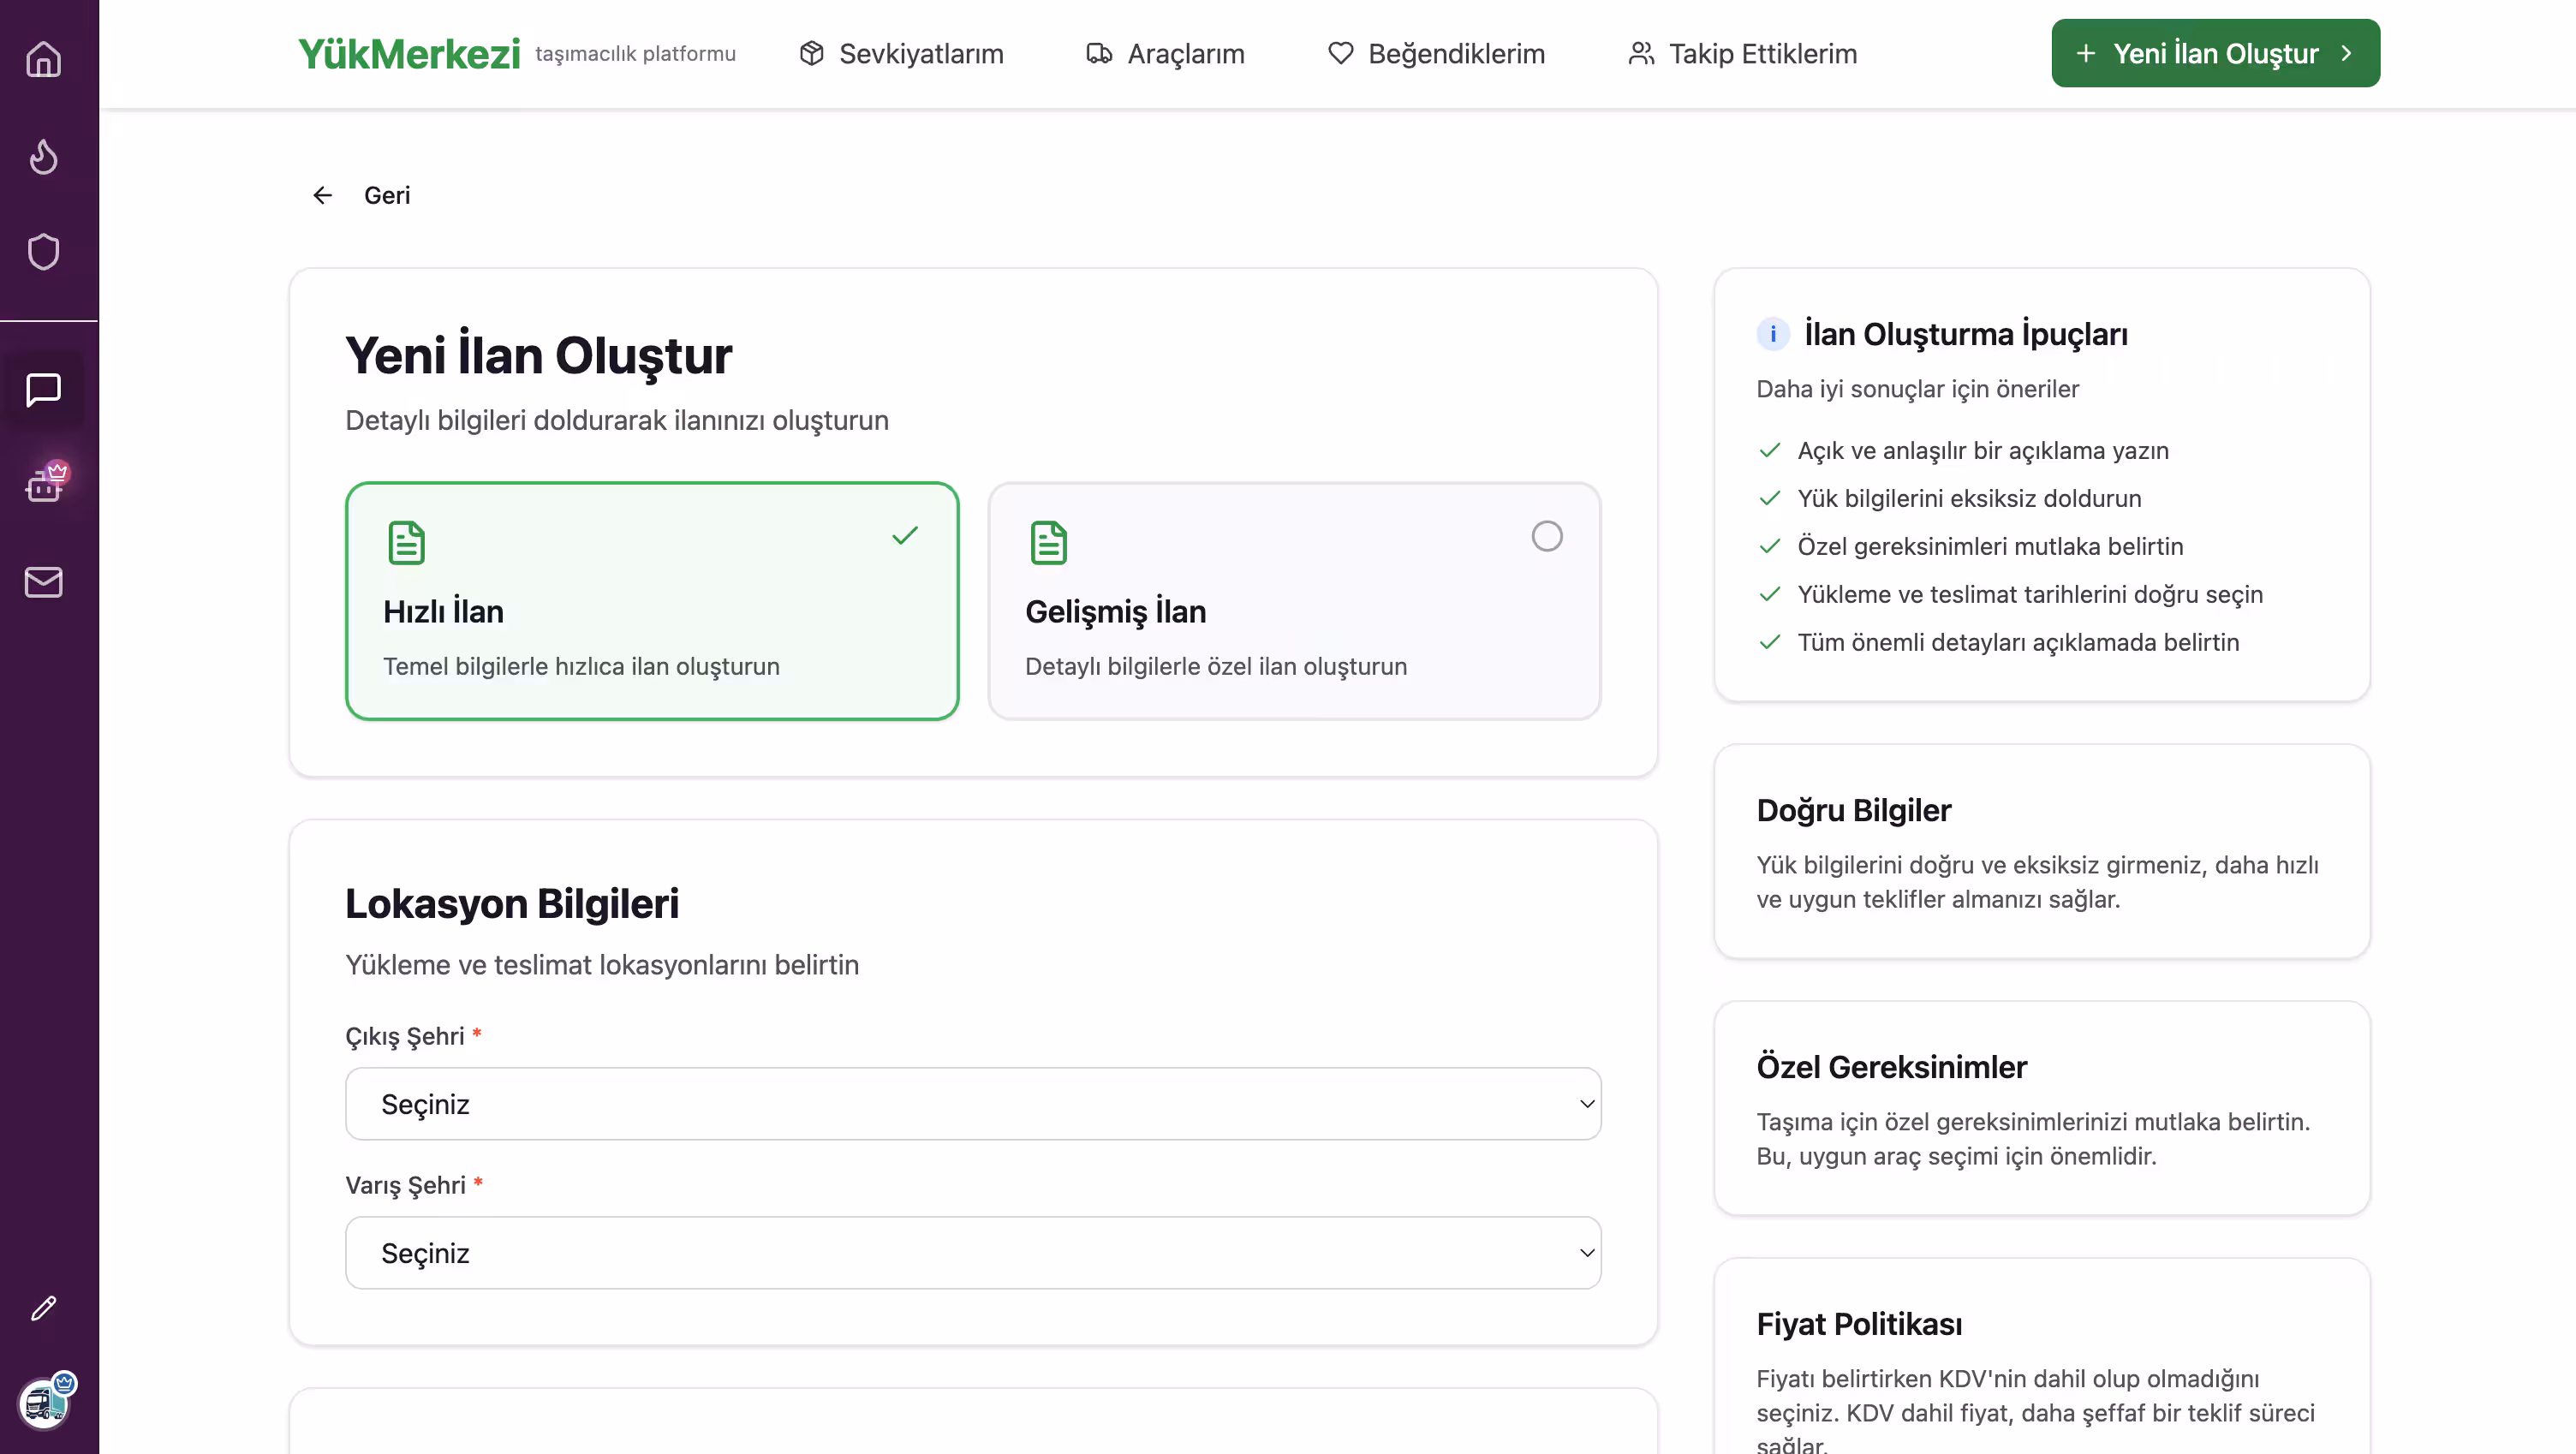This screenshot has height=1454, width=2576.
Task: Open the Araçlarım menu item
Action: tap(1165, 54)
